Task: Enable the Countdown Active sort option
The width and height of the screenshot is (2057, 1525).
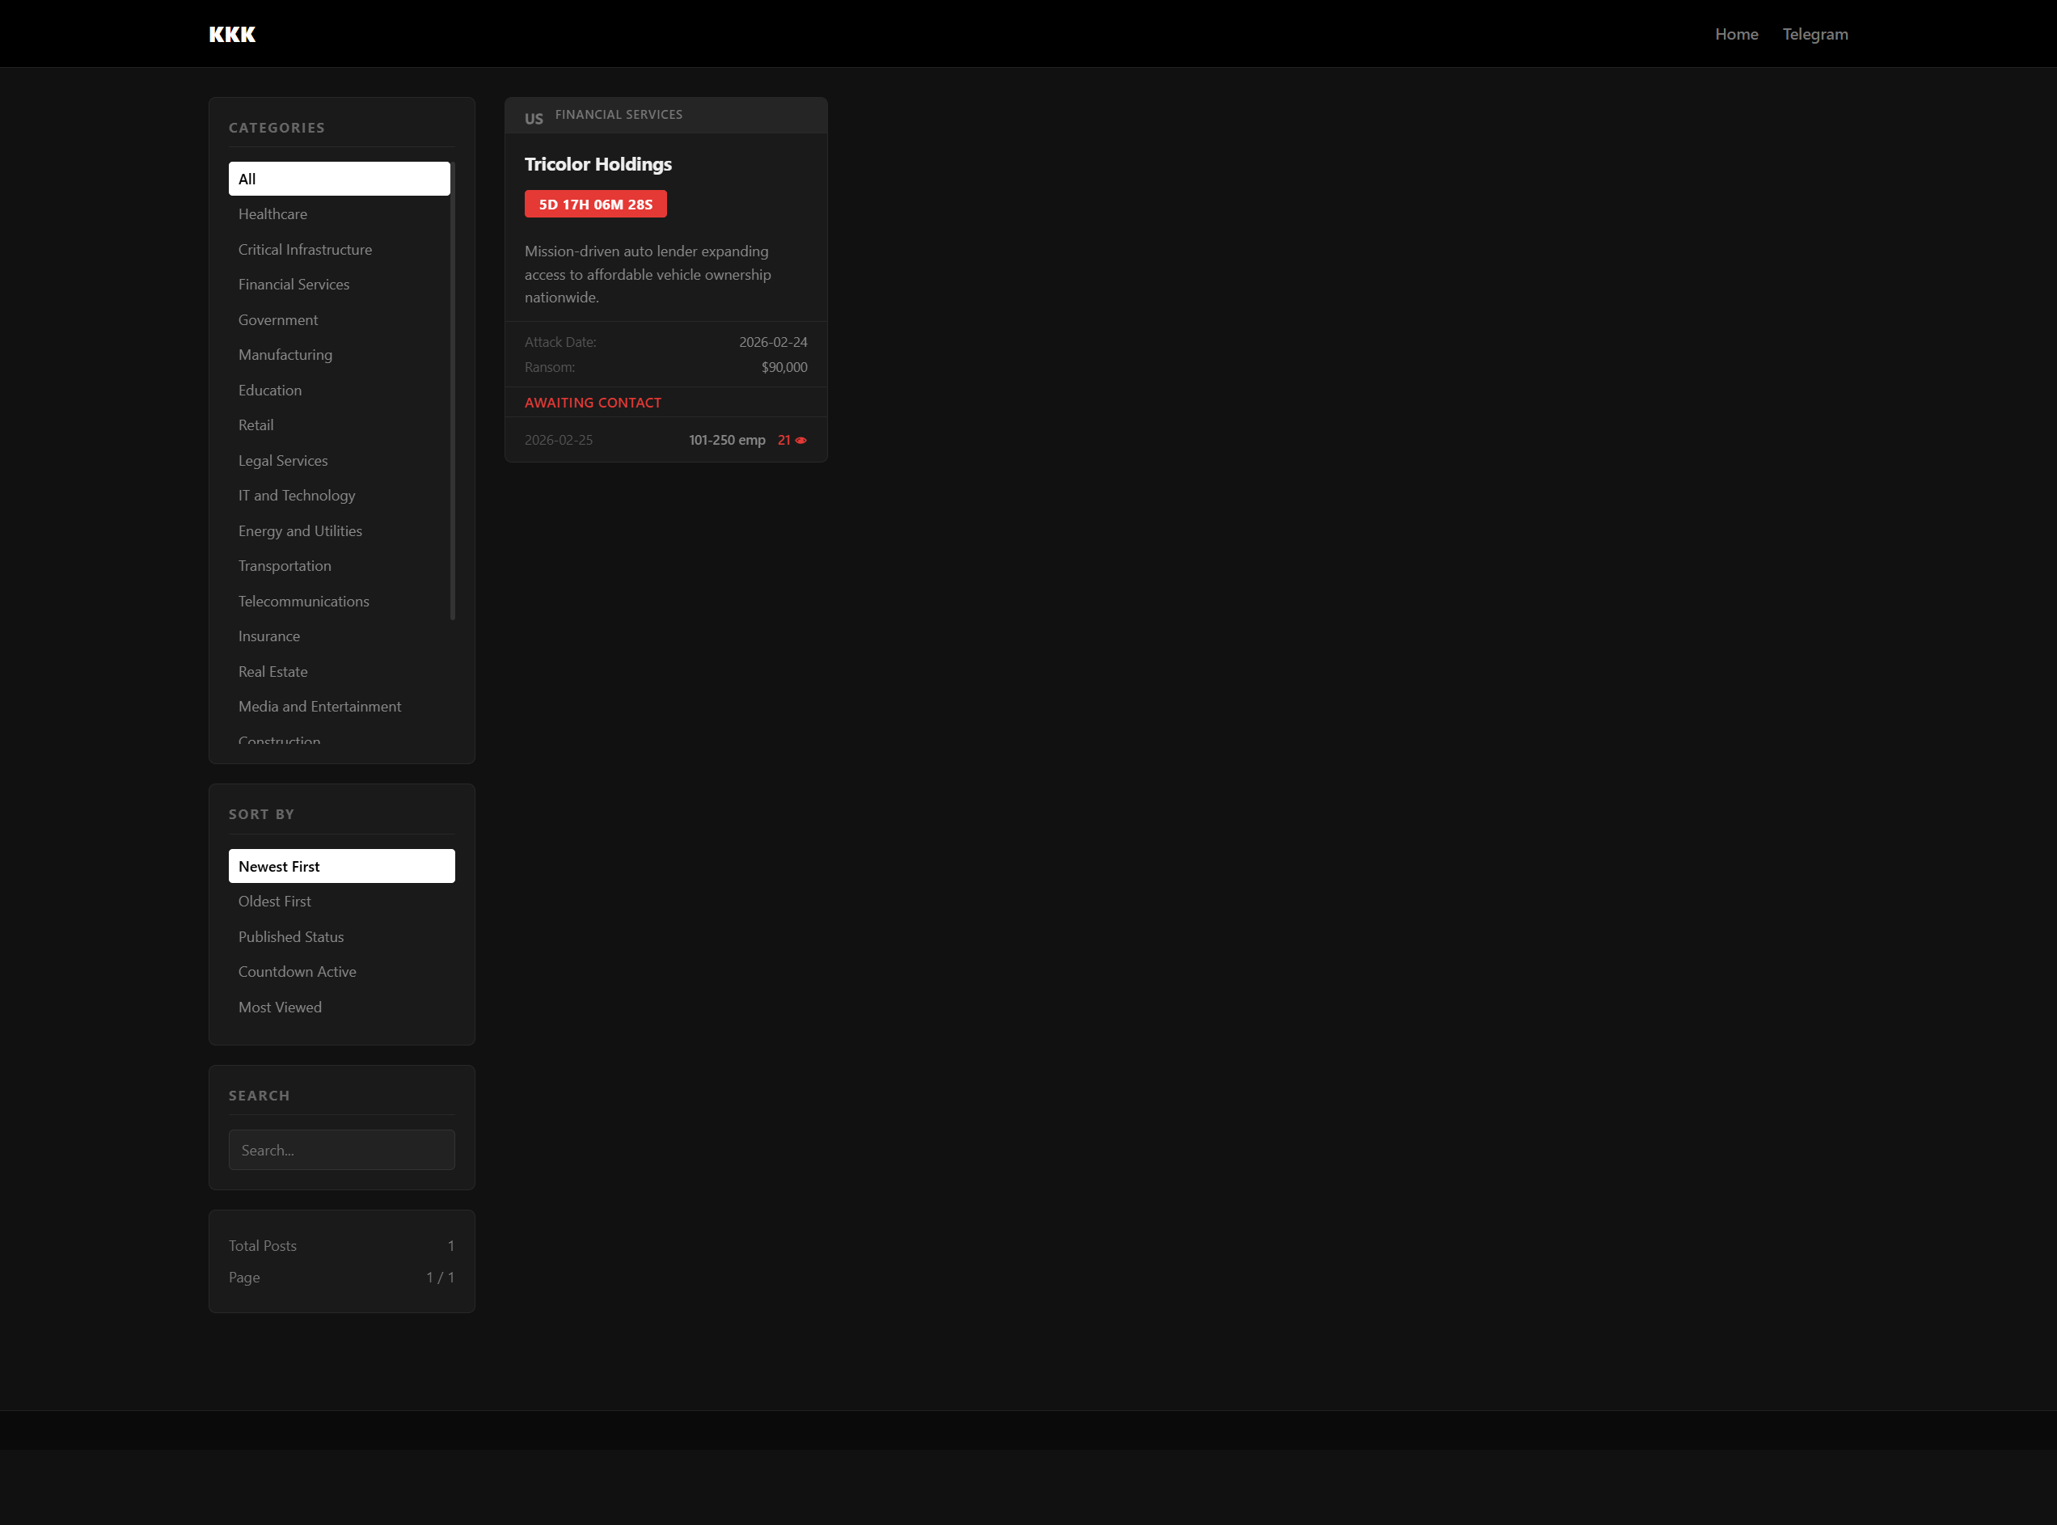Action: pos(296,971)
